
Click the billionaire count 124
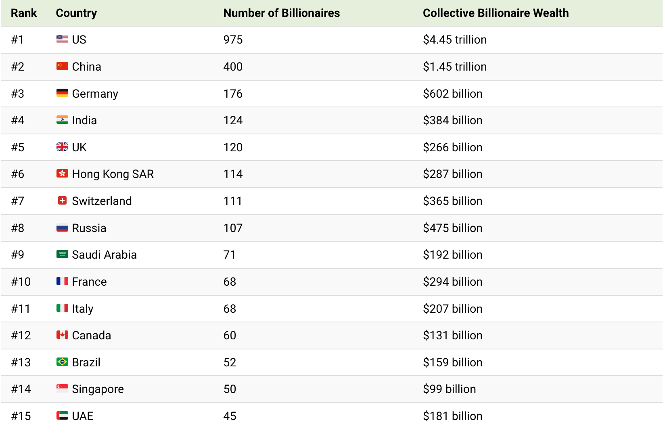233,120
